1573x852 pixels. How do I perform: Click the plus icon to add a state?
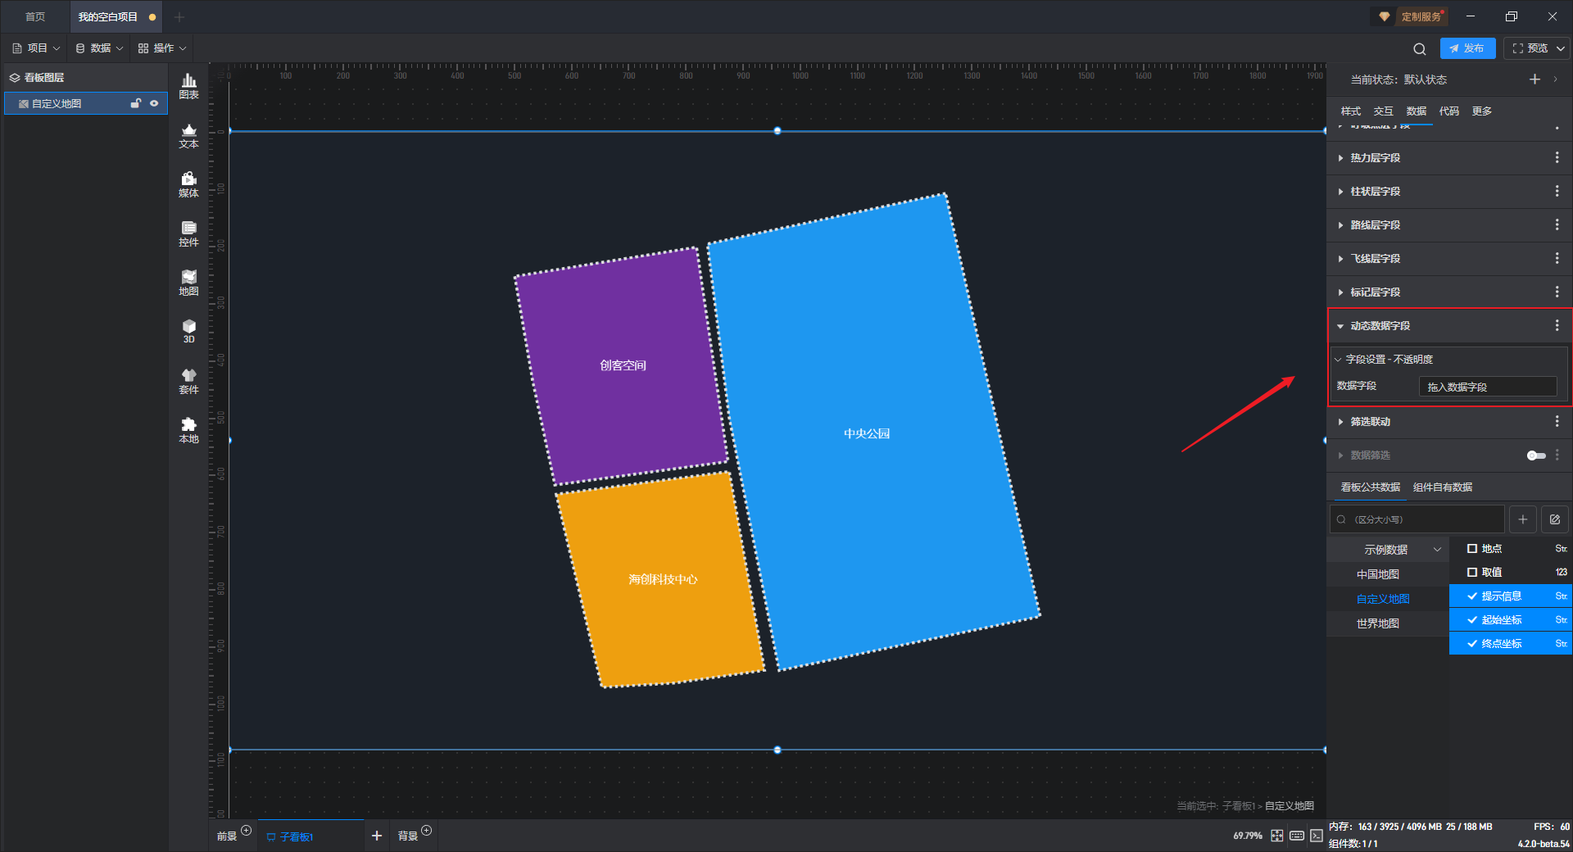[x=1534, y=79]
